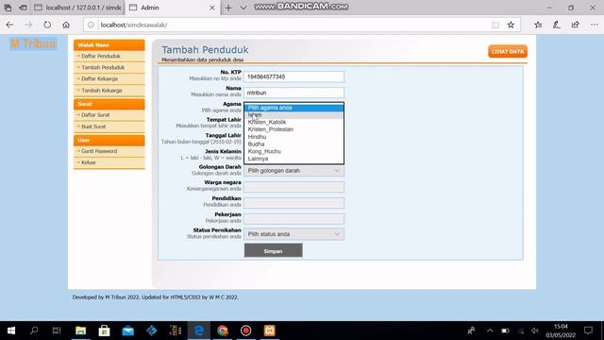Open Chrome from taskbar
This screenshot has width=604, height=340.
[223, 331]
